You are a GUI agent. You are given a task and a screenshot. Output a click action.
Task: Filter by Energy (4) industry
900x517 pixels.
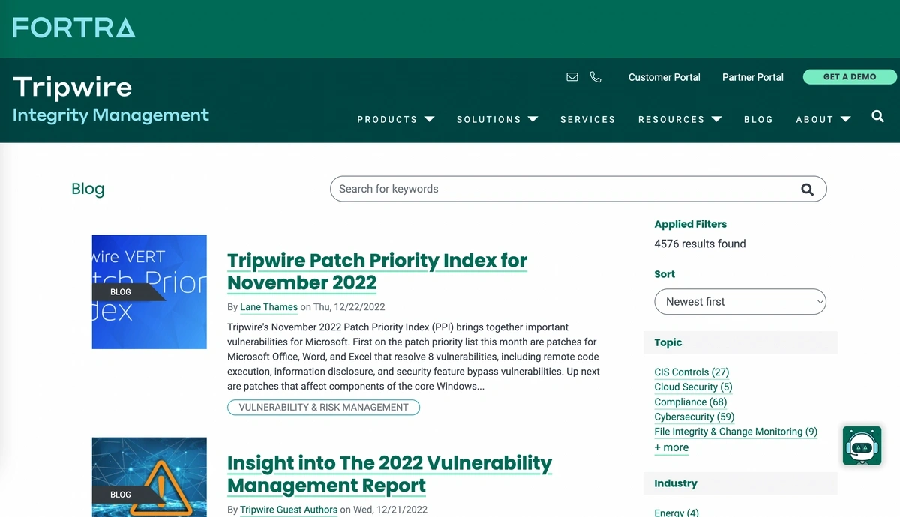(676, 513)
